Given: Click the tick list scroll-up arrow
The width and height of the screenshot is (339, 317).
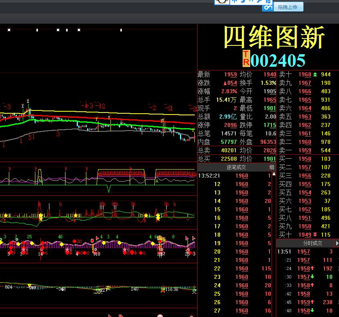Looking at the screenshot, I should pyautogui.click(x=274, y=174).
